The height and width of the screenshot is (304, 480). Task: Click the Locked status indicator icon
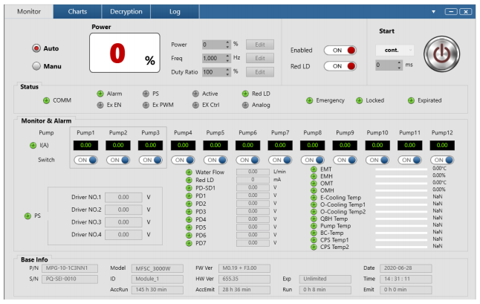click(x=360, y=100)
